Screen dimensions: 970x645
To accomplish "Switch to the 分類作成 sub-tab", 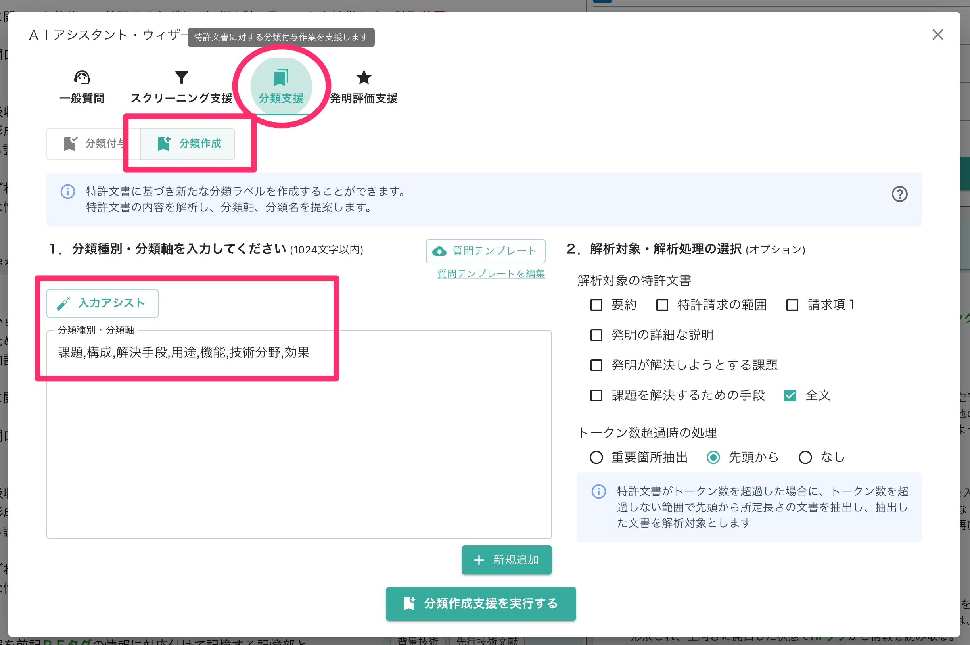I will tap(188, 144).
